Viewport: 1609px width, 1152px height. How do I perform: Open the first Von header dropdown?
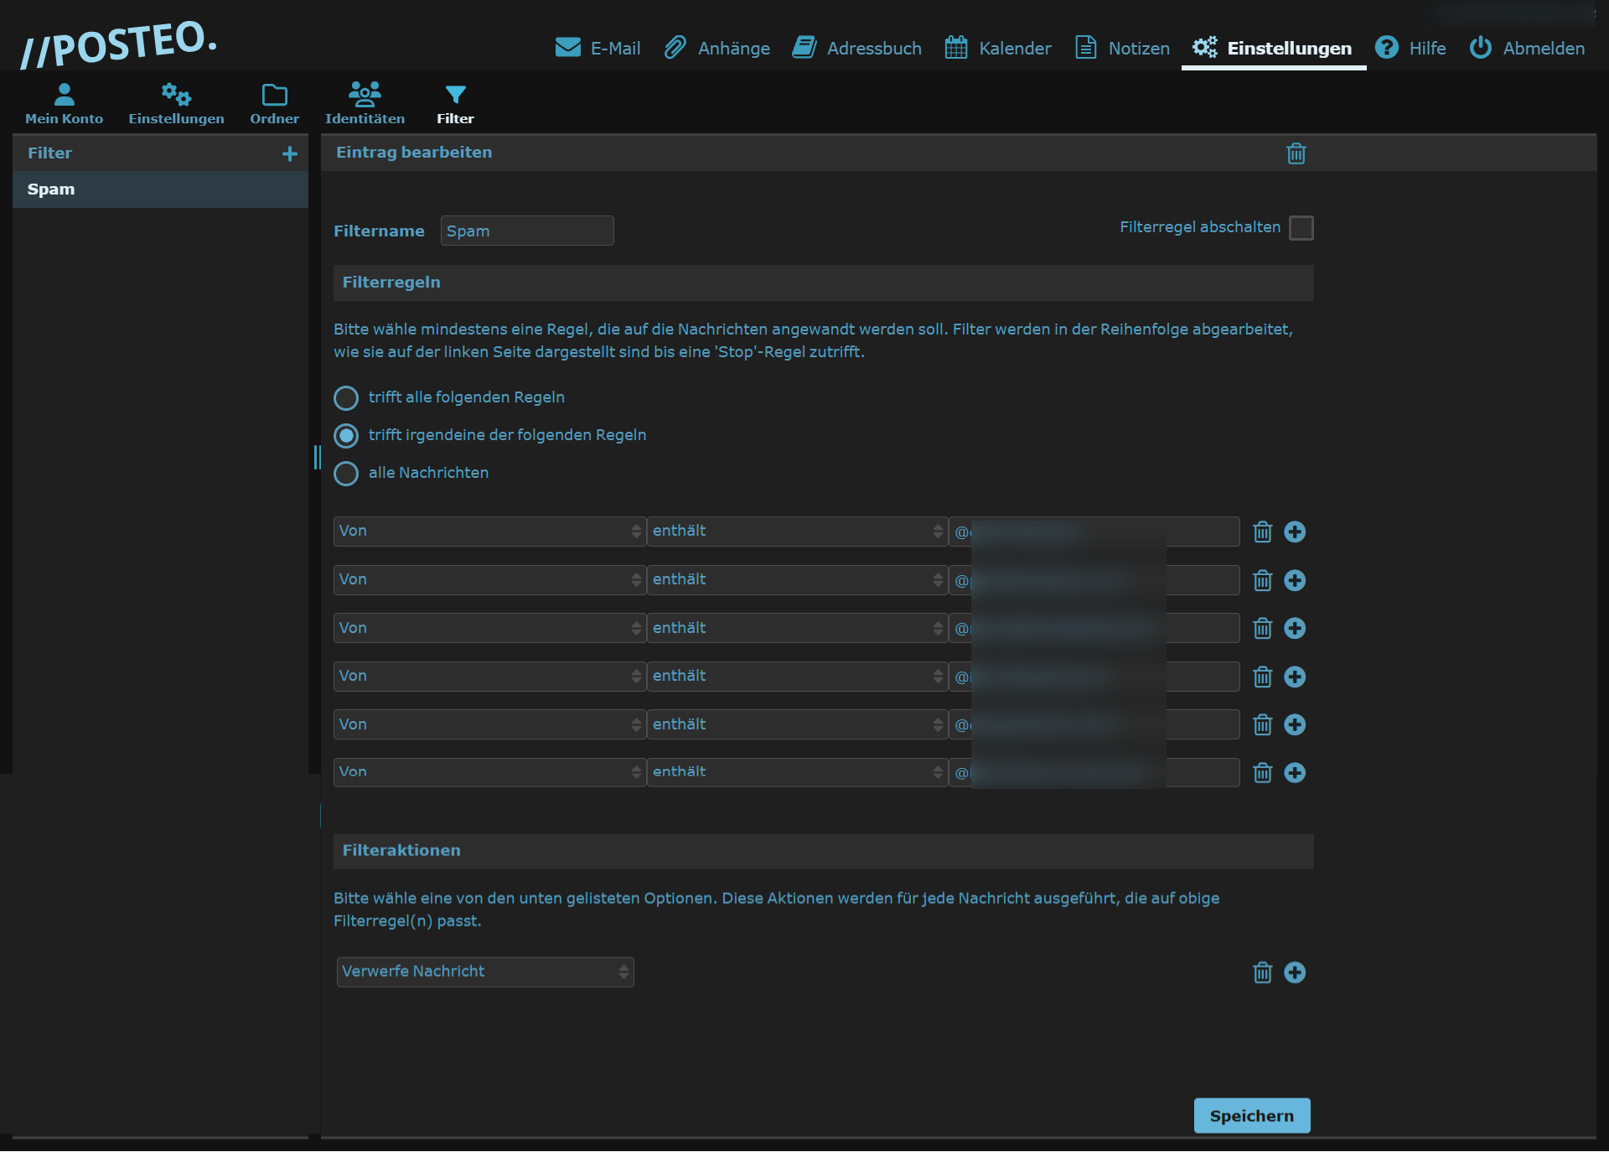pyautogui.click(x=489, y=532)
